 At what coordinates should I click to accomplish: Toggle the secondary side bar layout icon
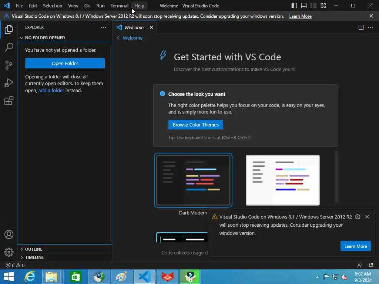coord(313,6)
